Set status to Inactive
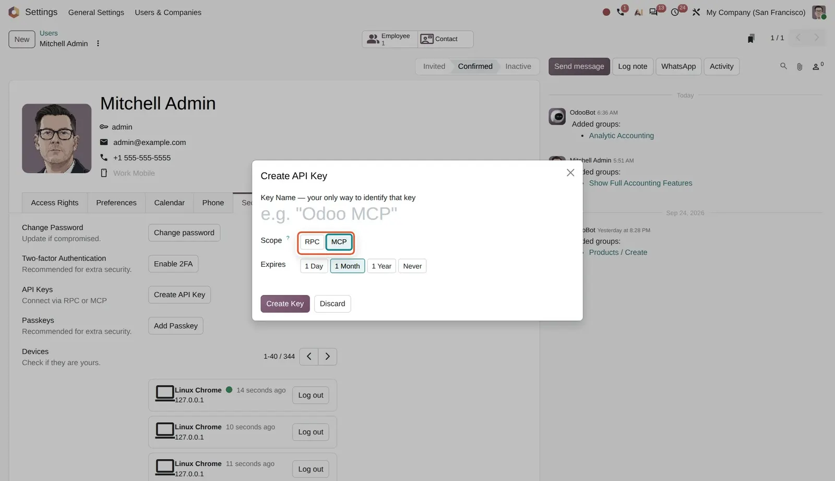This screenshot has width=835, height=481. [x=518, y=67]
